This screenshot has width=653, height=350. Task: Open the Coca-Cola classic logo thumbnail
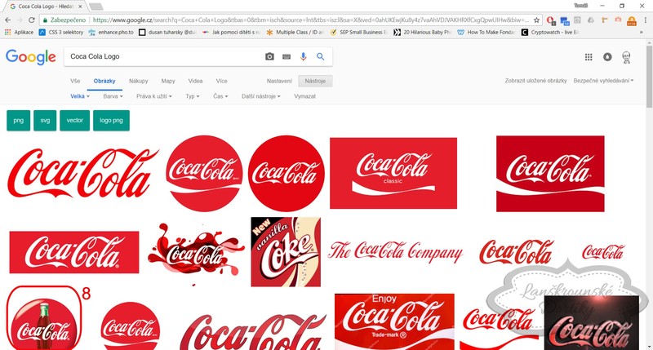point(393,173)
